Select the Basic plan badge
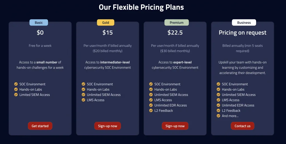Viewport: 286px width, 144px height. pyautogui.click(x=39, y=23)
